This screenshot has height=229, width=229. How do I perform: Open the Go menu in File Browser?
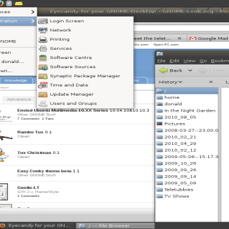(x=203, y=61)
